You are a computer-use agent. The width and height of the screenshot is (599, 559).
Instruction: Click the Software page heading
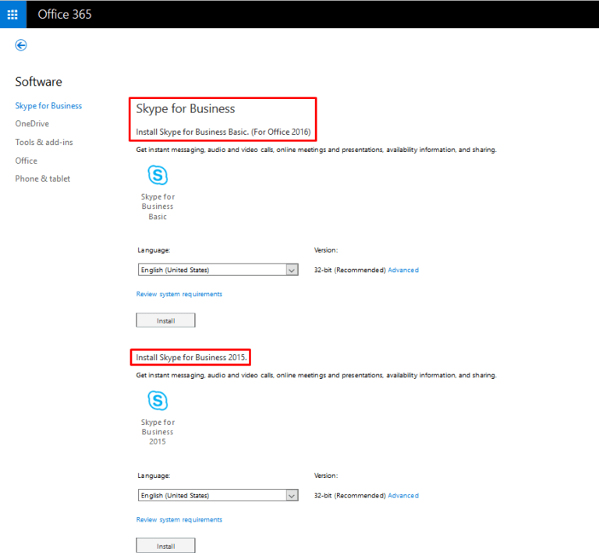click(x=38, y=82)
